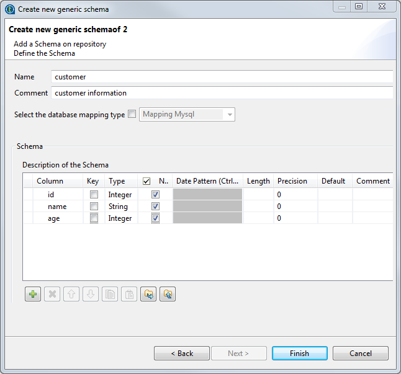Click the Comment text field
This screenshot has height=374, width=401.
pyautogui.click(x=222, y=93)
